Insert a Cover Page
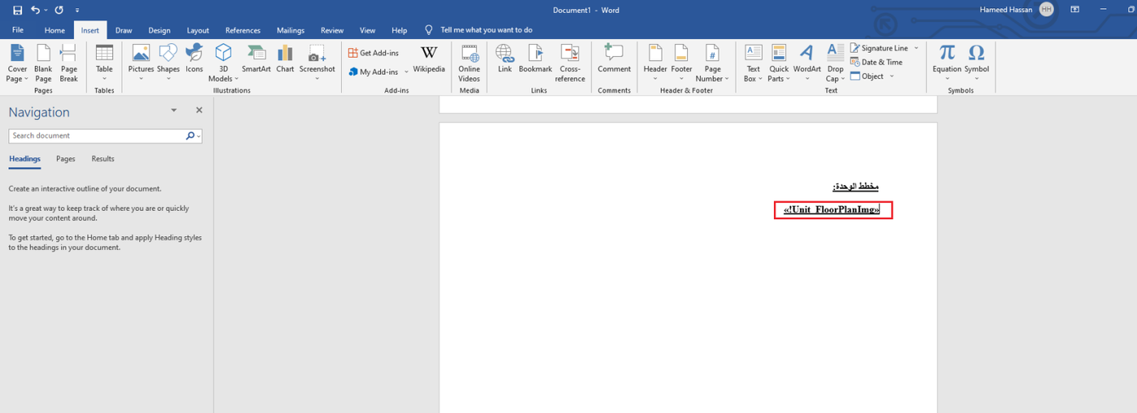This screenshot has height=413, width=1137. (x=17, y=62)
